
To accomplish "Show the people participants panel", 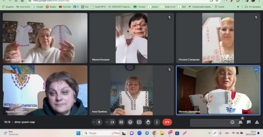I will tap(240, 122).
